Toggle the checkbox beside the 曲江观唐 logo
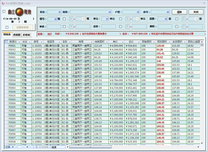This screenshot has height=152, width=208. pos(4,12)
